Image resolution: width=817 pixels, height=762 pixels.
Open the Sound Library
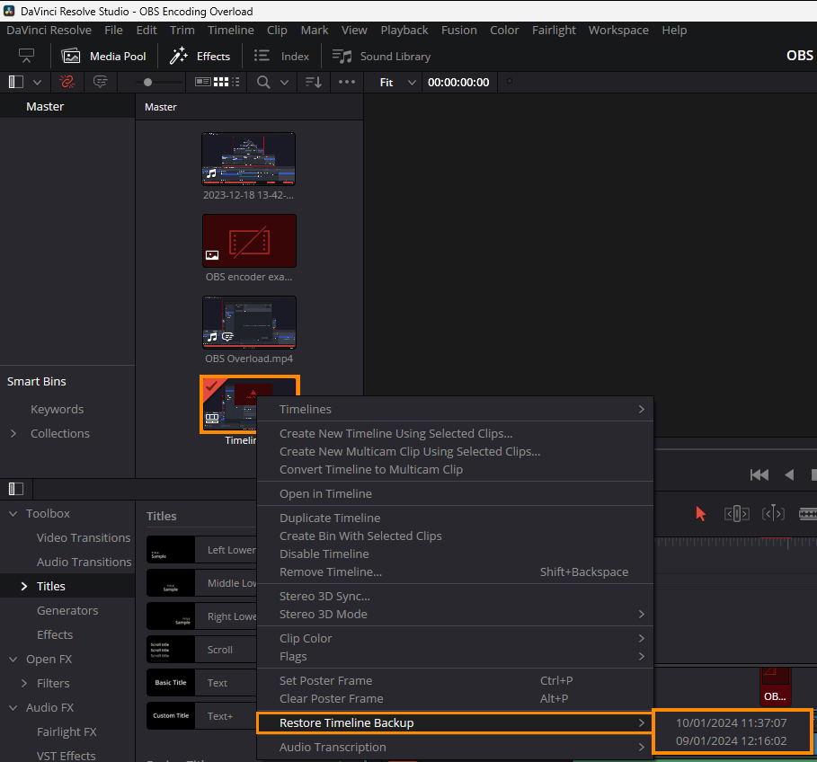click(x=381, y=57)
